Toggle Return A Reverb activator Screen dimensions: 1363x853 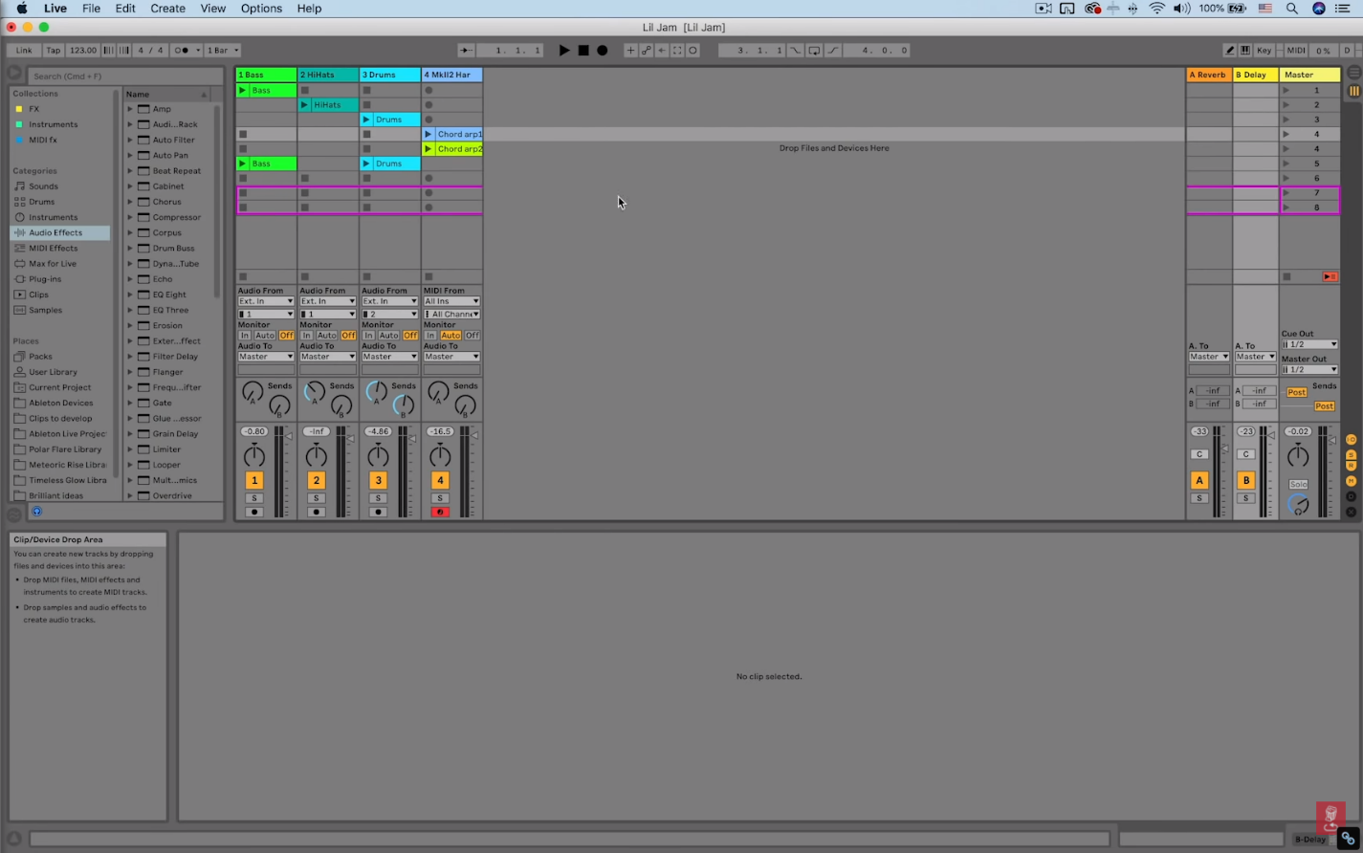point(1199,480)
